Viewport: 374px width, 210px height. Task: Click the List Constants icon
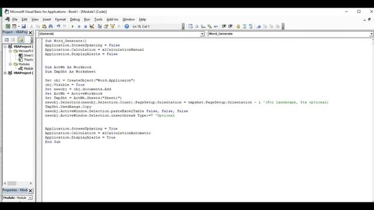click(197, 26)
